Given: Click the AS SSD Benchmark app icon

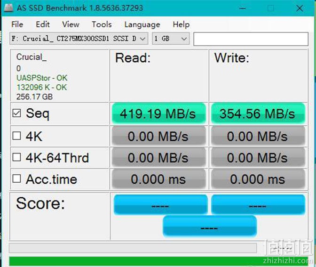Looking at the screenshot, I should [x=8, y=8].
